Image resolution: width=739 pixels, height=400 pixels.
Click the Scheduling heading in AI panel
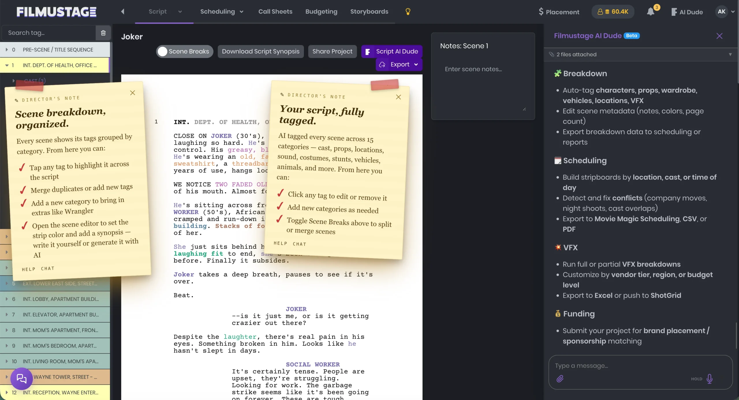[585, 160]
